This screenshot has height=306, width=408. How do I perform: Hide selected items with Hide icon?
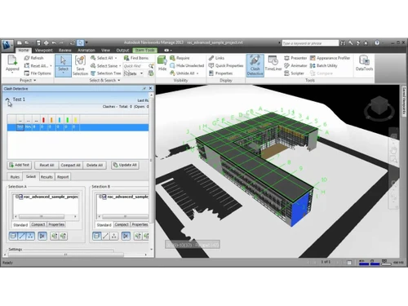[162, 64]
